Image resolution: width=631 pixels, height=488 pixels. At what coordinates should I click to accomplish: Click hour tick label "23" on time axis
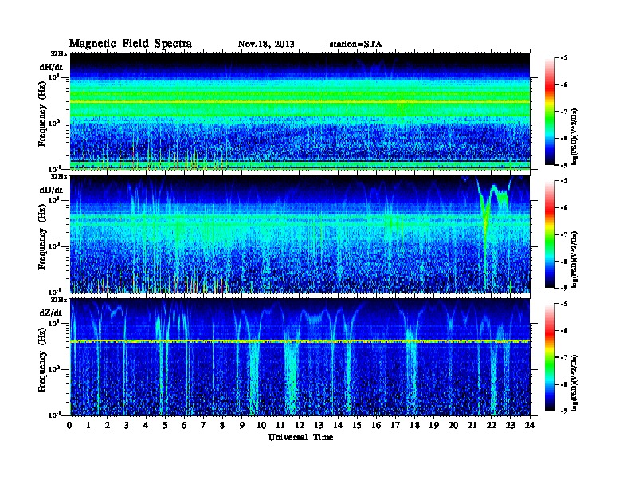510,425
